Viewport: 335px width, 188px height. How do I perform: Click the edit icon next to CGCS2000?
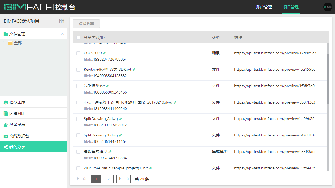click(x=104, y=53)
